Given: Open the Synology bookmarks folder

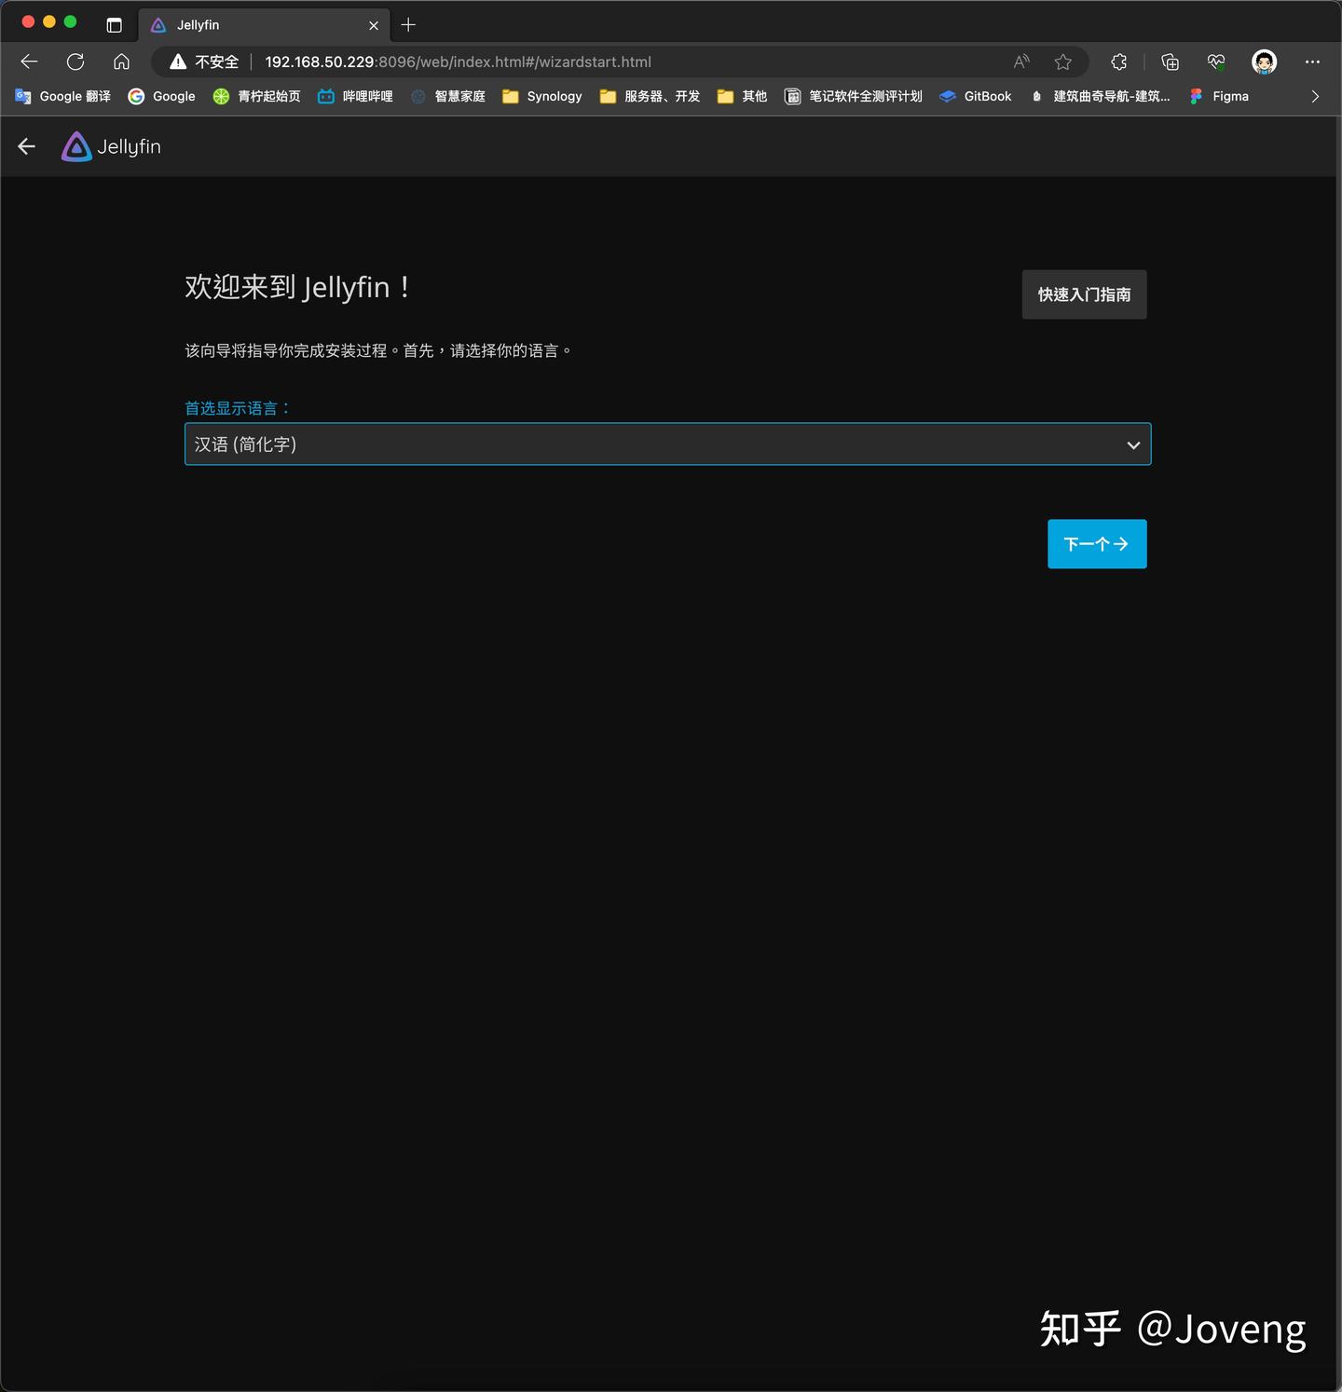Looking at the screenshot, I should pos(541,96).
